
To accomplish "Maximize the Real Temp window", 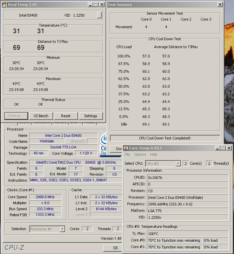I will pyautogui.click(x=96, y=5).
